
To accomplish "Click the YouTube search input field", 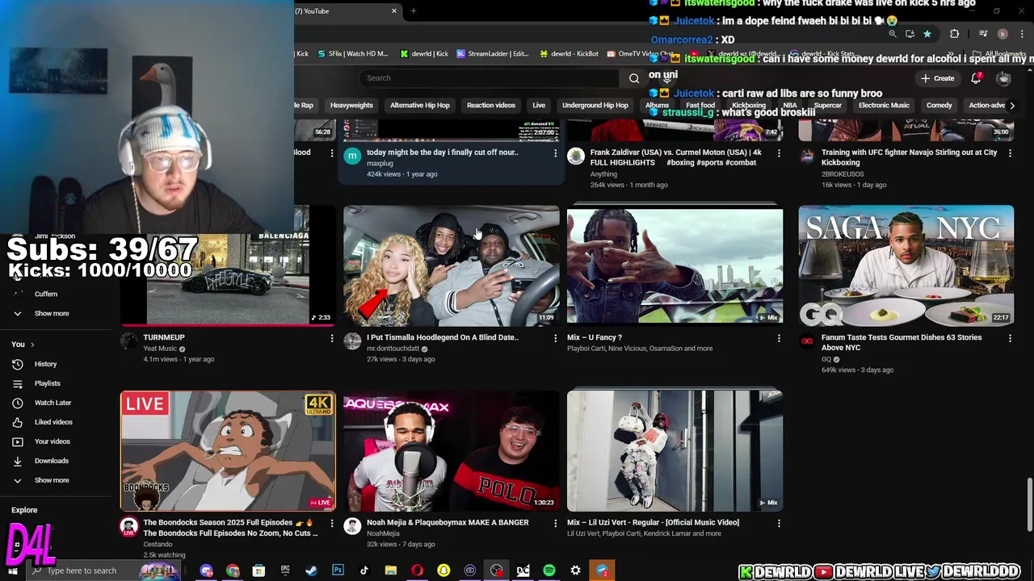I will (x=490, y=78).
